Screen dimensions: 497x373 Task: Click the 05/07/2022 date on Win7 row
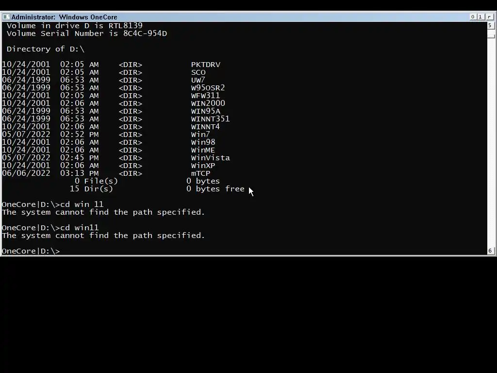[26, 135]
